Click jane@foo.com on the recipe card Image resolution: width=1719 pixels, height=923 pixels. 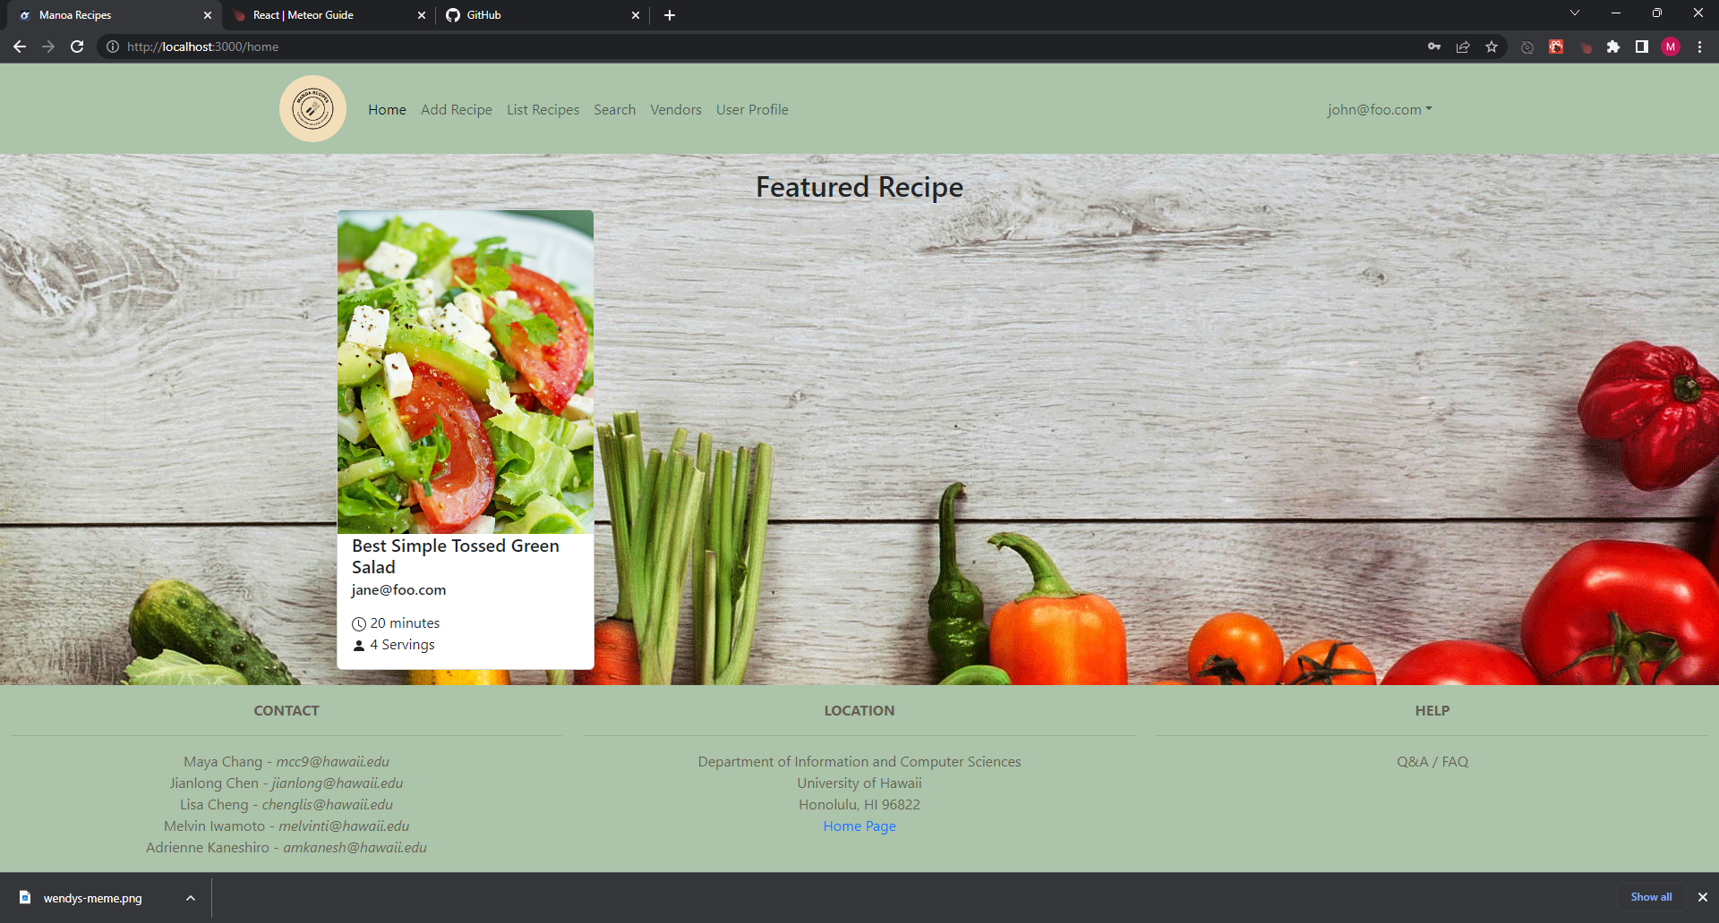click(x=398, y=590)
